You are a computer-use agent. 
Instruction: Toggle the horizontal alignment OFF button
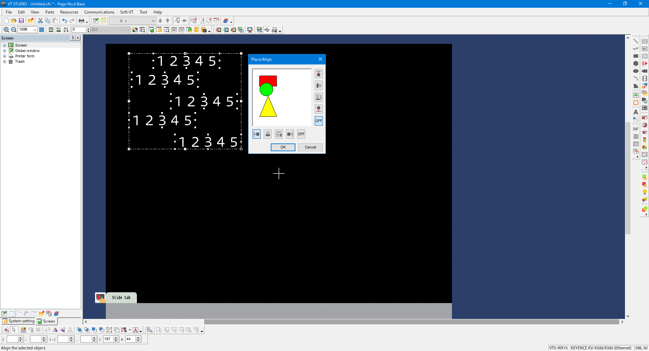(301, 134)
